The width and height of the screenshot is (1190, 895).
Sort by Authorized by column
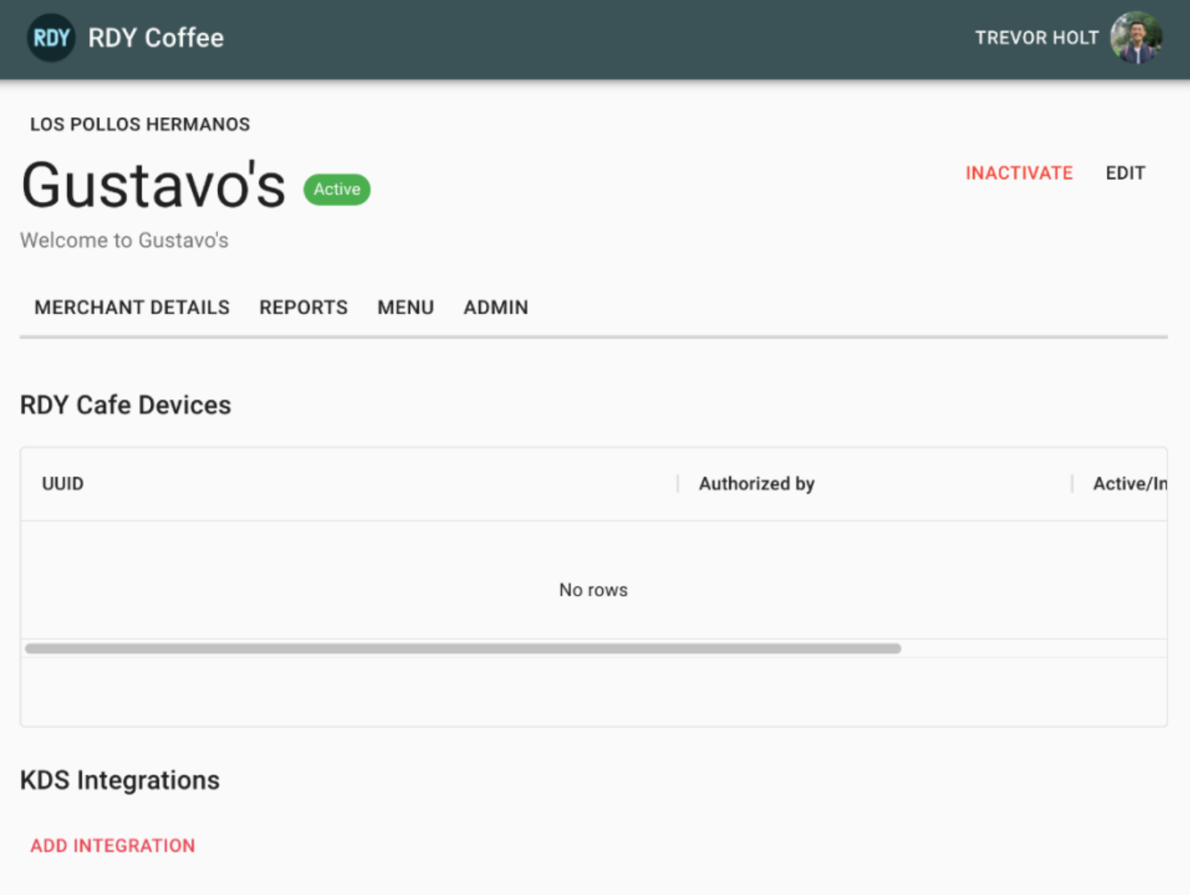[x=757, y=484]
